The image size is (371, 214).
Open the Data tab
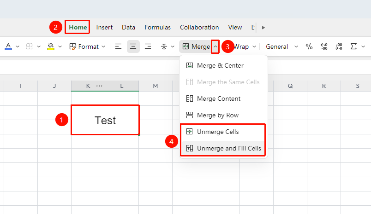point(128,27)
